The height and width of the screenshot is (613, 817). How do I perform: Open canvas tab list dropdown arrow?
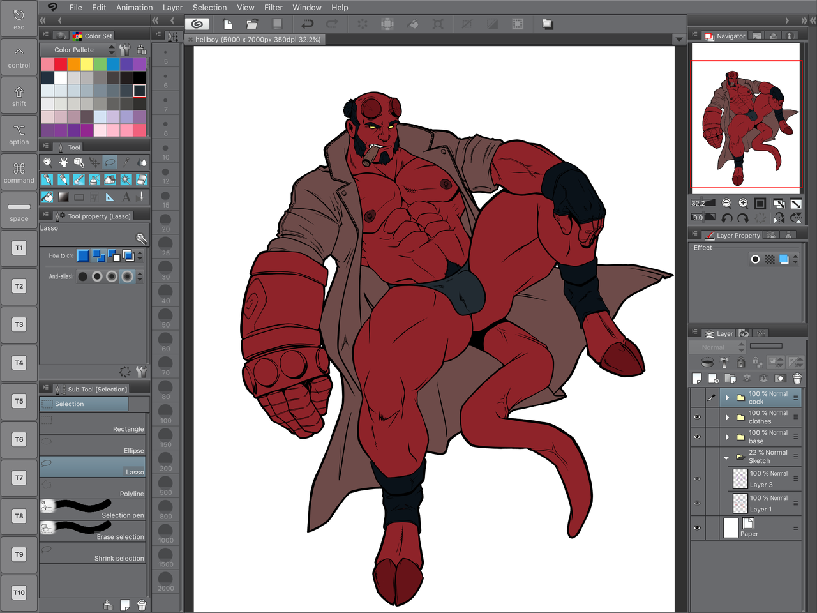click(679, 39)
